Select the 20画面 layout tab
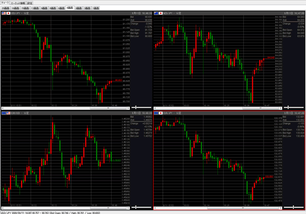 pyautogui.click(x=6, y=8)
